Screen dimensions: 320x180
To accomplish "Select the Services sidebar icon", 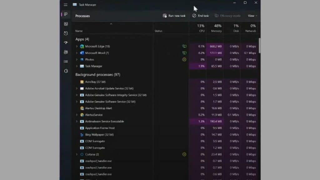I will click(x=66, y=71).
